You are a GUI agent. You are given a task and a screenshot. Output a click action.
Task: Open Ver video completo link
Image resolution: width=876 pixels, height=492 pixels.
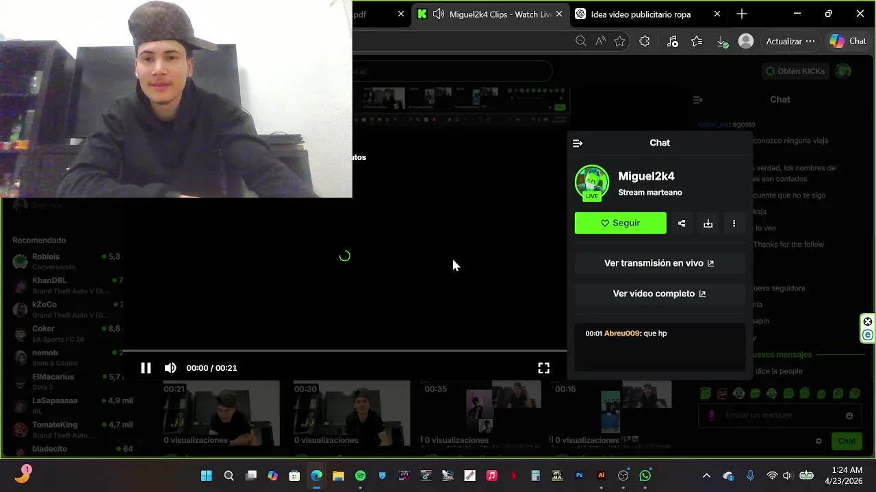(x=660, y=293)
